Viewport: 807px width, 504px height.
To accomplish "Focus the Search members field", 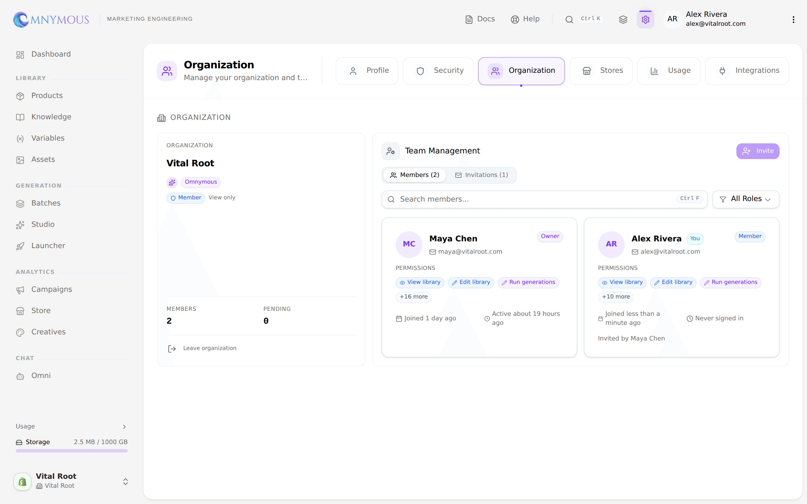I will [544, 199].
